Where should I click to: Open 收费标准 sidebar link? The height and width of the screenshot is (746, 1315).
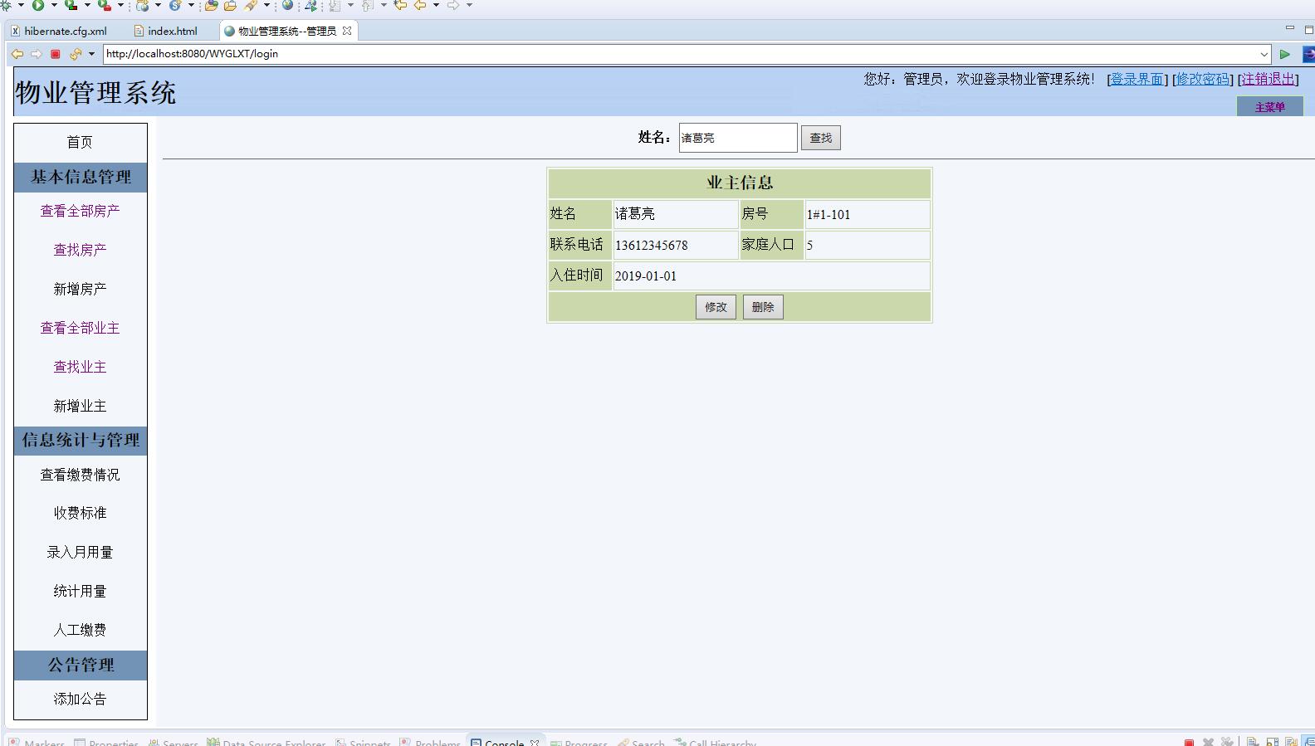pyautogui.click(x=80, y=513)
